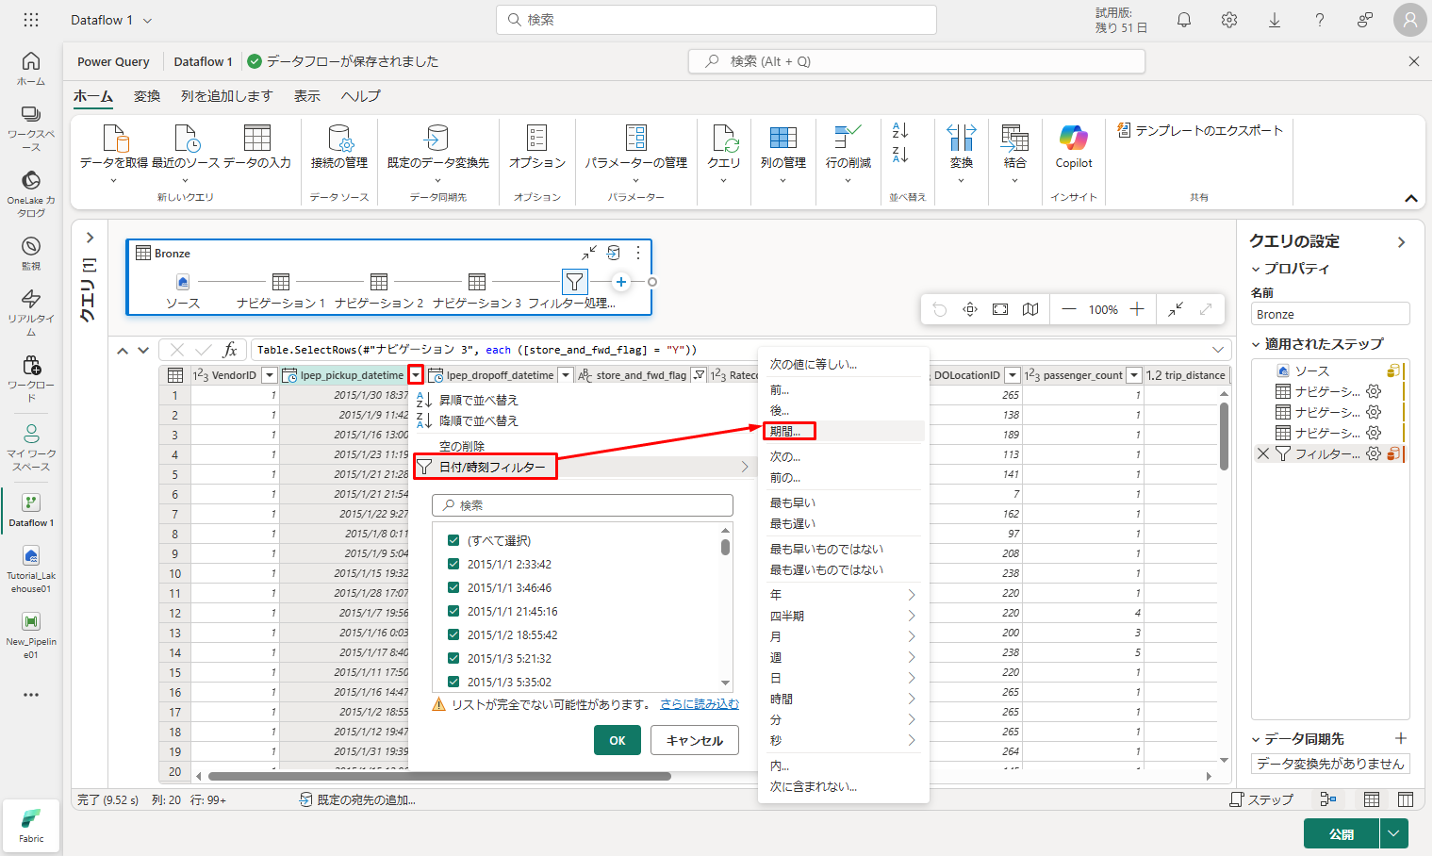The image size is (1433, 856).
Task: Click sort ascending icon in ribbon
Action: point(900,131)
